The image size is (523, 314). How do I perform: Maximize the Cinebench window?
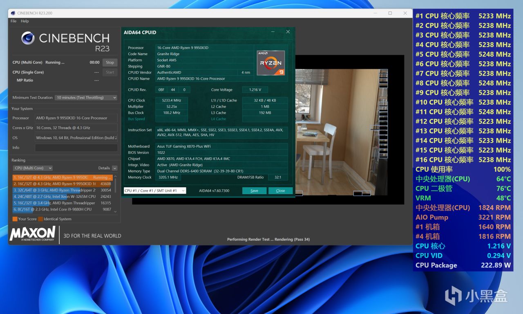(x=390, y=13)
